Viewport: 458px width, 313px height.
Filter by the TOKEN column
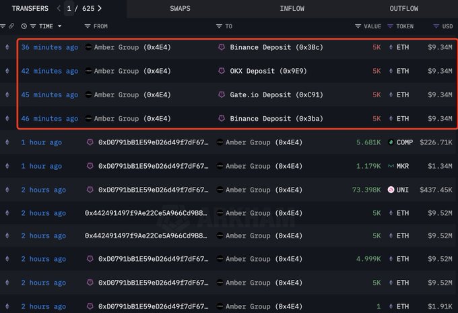(390, 26)
